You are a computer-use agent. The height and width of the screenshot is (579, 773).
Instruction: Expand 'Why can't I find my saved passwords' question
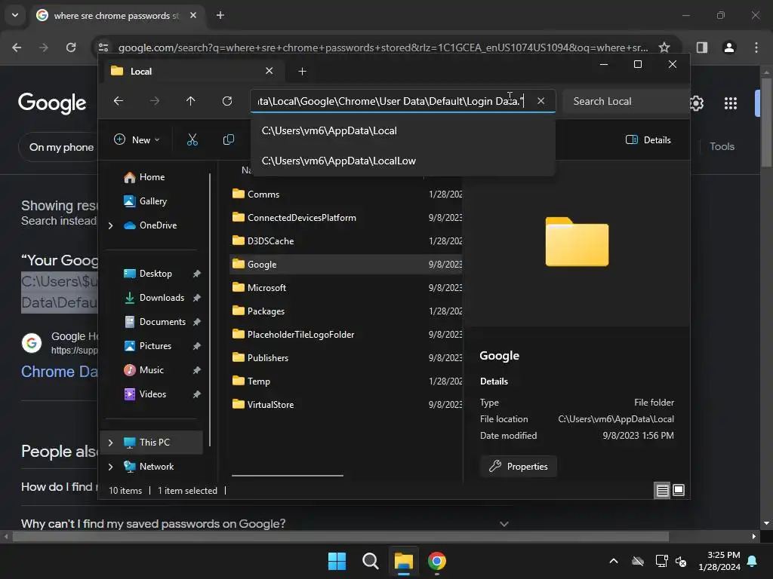point(504,524)
